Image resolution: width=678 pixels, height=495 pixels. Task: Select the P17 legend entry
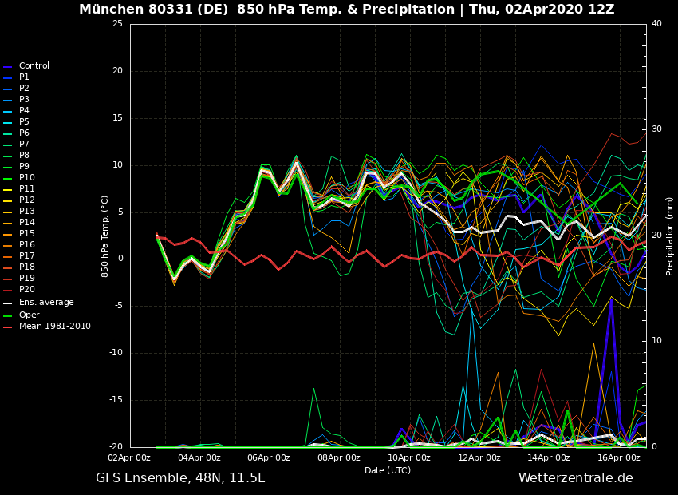(26, 256)
